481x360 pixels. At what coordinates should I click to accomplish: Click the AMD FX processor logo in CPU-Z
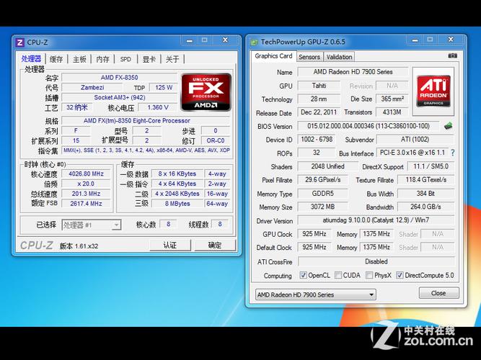pos(206,92)
